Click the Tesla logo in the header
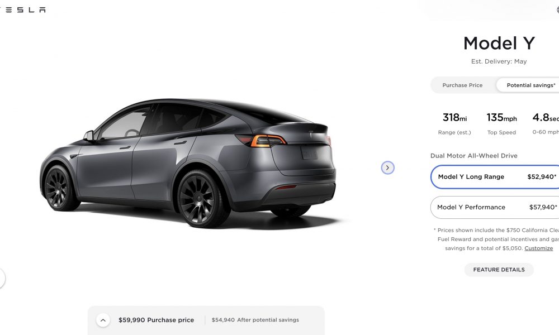The height and width of the screenshot is (335, 559). [22, 9]
